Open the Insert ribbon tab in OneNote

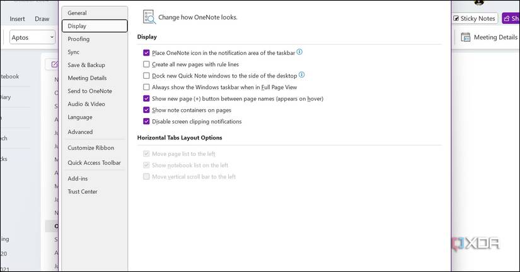pyautogui.click(x=17, y=19)
